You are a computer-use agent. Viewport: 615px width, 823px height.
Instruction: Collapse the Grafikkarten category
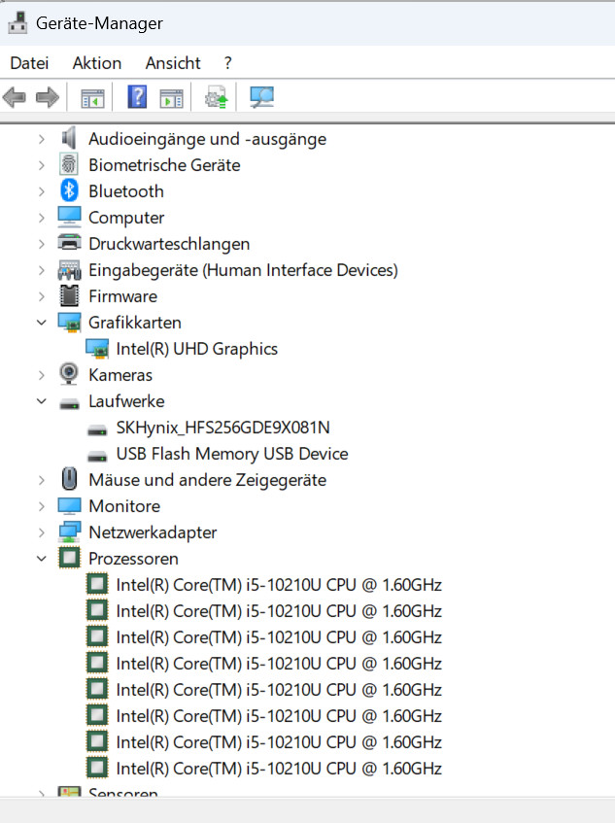(x=41, y=323)
